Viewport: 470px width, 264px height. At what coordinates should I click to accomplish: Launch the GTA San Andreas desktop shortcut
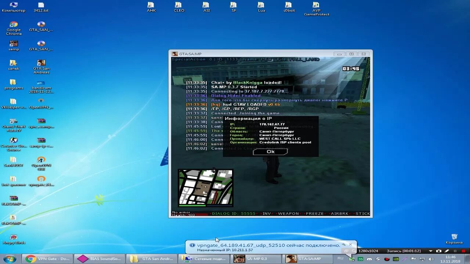pos(41,67)
